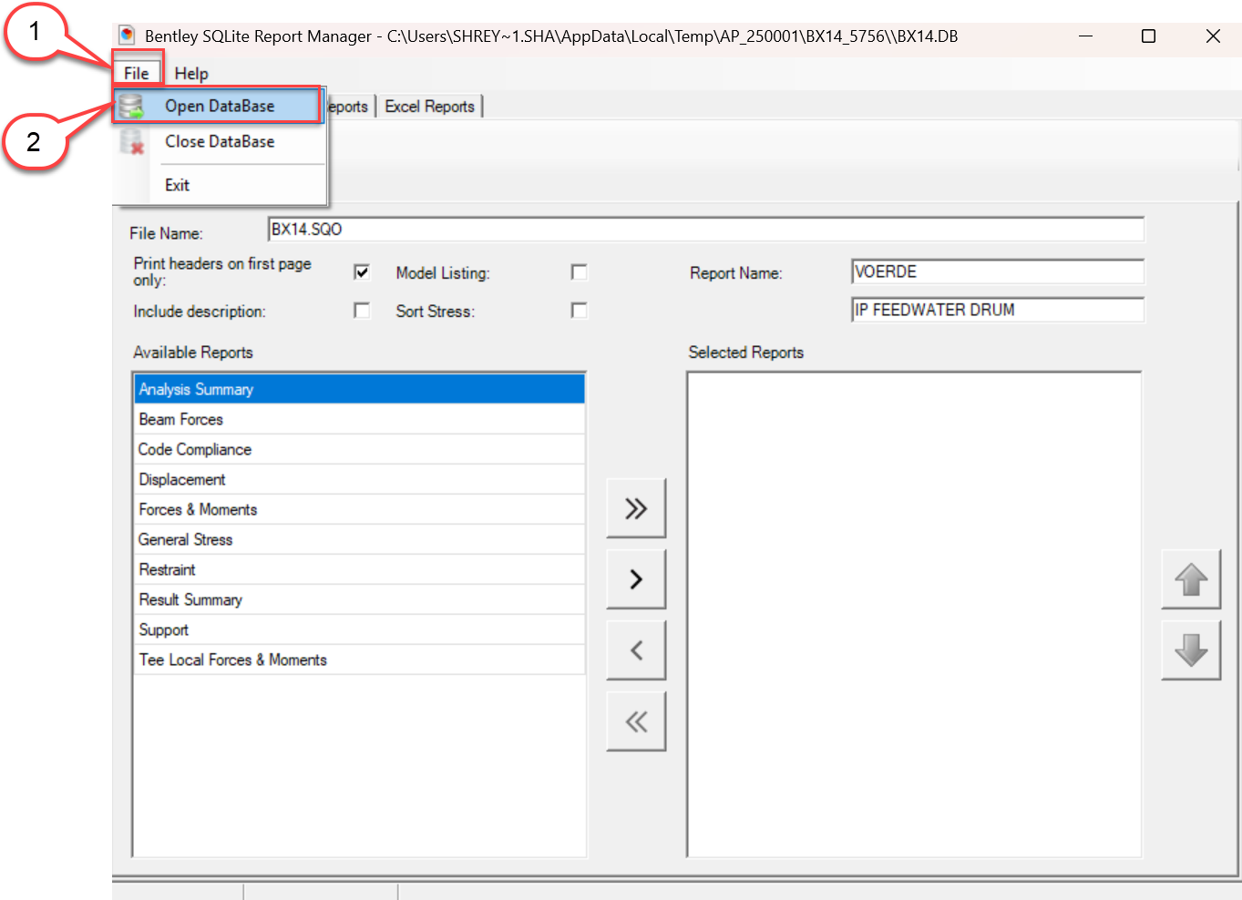Enable the Include description checkbox
The width and height of the screenshot is (1242, 900).
tap(362, 311)
